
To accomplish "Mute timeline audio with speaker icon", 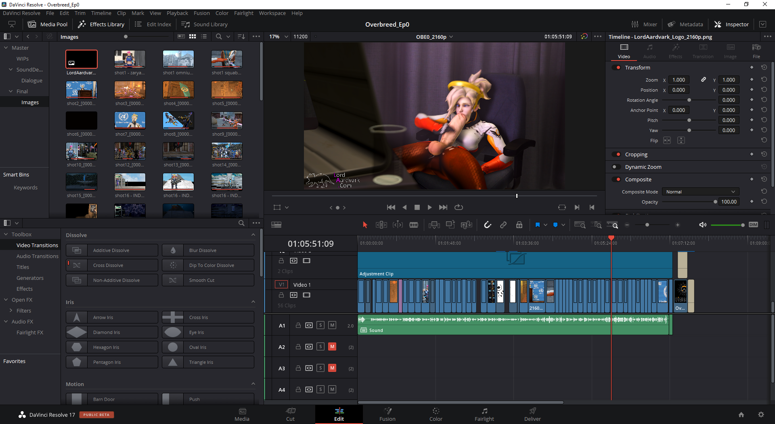I will pos(703,225).
